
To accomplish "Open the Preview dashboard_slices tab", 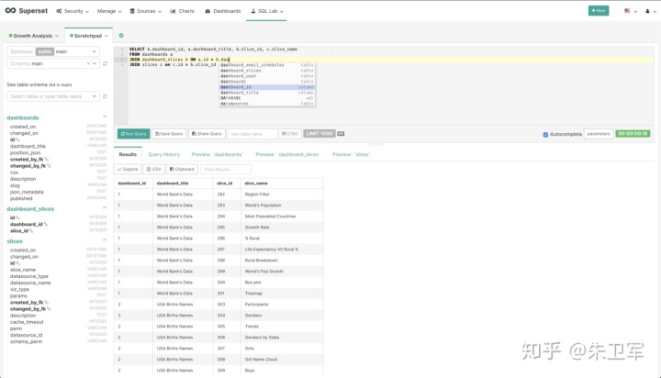I will [288, 154].
